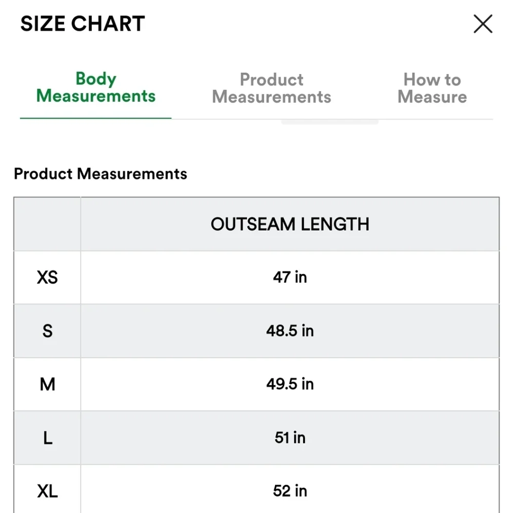The width and height of the screenshot is (513, 513).
Task: Close the size chart dialog
Action: [483, 24]
